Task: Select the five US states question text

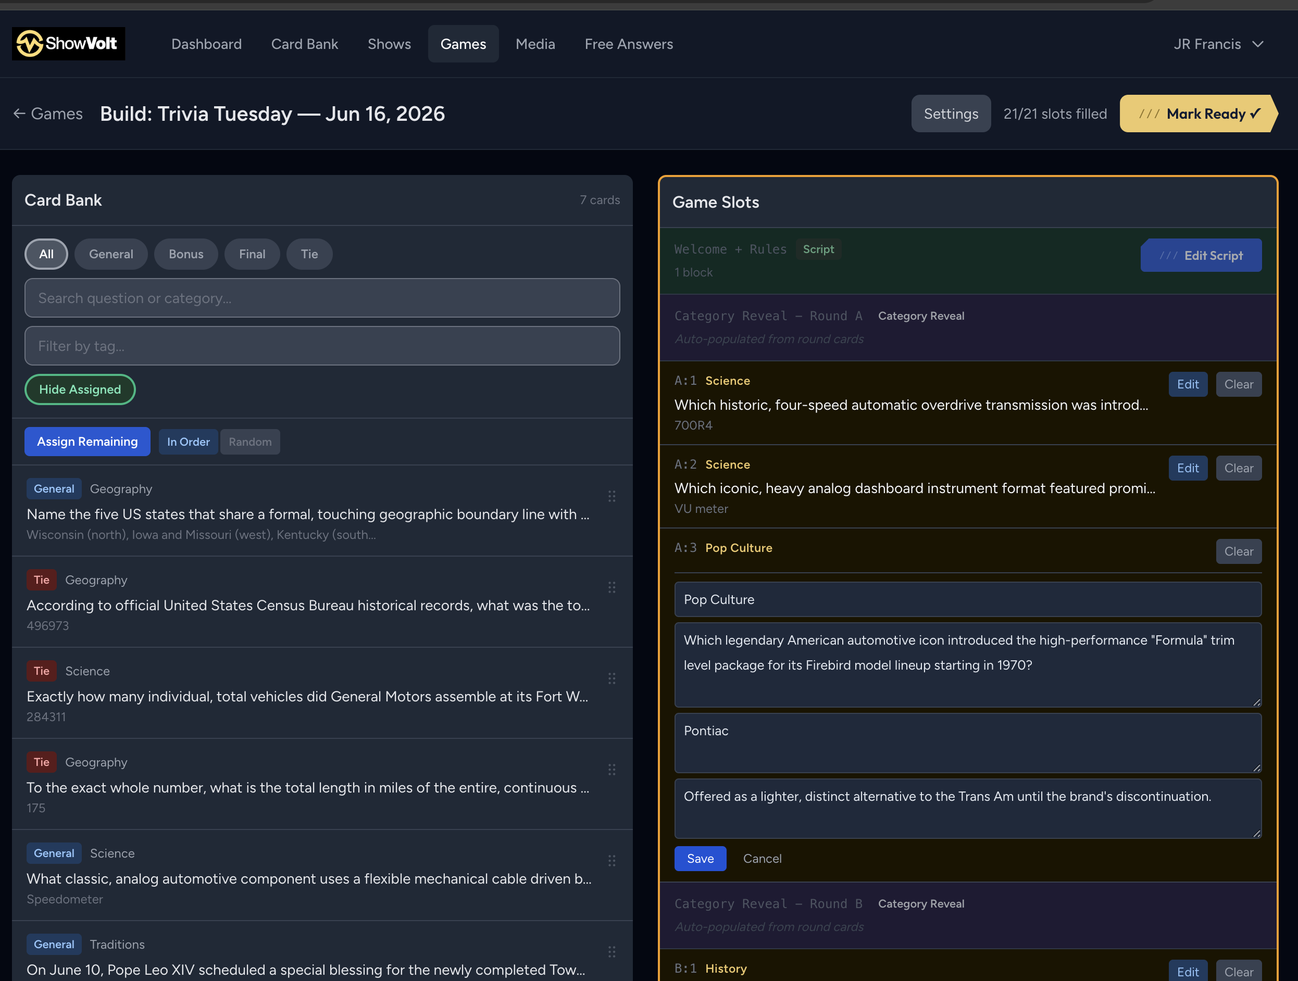Action: (308, 514)
